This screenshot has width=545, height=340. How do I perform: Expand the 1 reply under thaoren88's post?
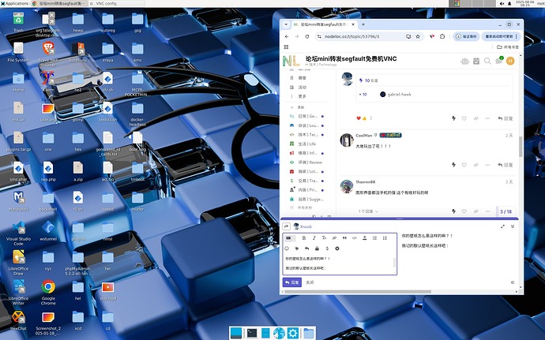(368, 211)
